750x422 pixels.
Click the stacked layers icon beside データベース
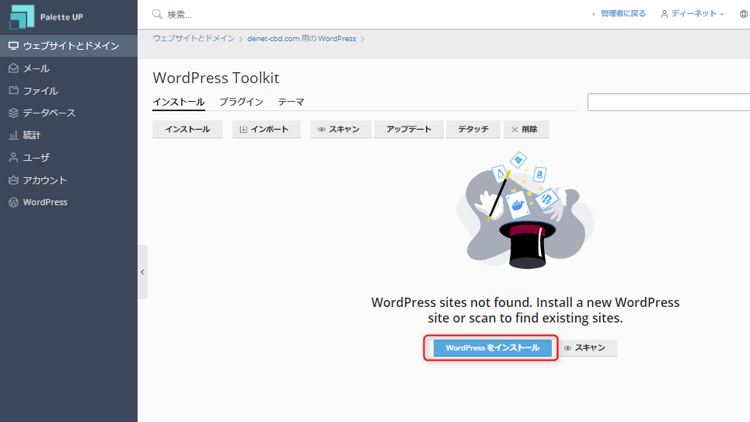tap(13, 113)
